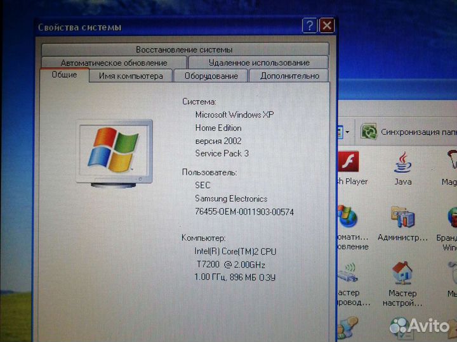The width and height of the screenshot is (457, 342).
Task: Launch the network setup wizard house icon
Action: [x=402, y=274]
